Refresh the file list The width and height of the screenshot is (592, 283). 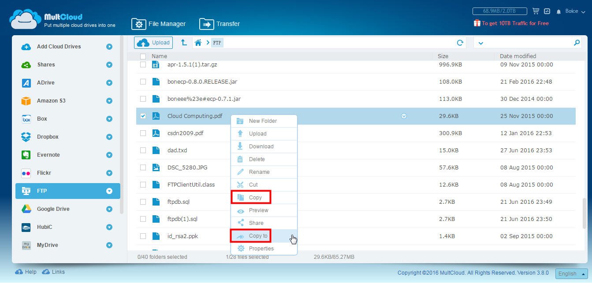(x=460, y=43)
